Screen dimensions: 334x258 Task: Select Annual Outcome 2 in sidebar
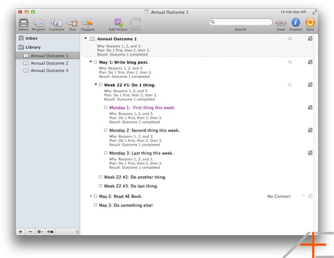pyautogui.click(x=48, y=63)
